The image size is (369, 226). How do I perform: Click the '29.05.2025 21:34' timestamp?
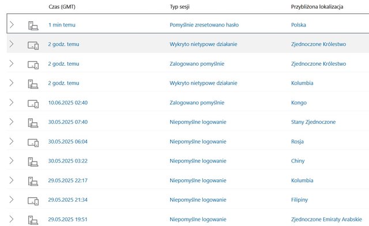[x=68, y=199]
